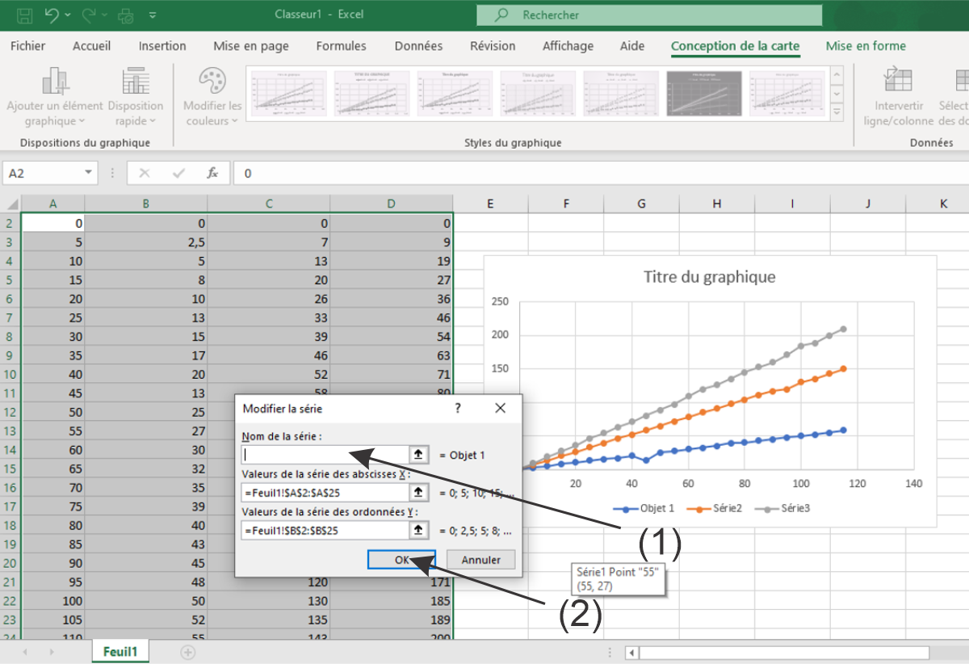The width and height of the screenshot is (969, 664).
Task: Click range picker for ordonnées Y values
Action: click(418, 531)
